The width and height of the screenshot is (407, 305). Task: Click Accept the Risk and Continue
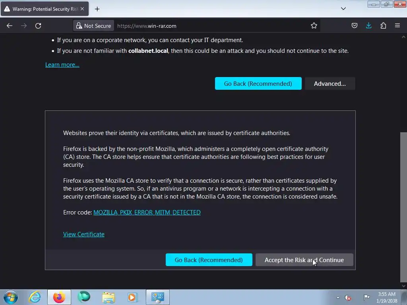304,260
